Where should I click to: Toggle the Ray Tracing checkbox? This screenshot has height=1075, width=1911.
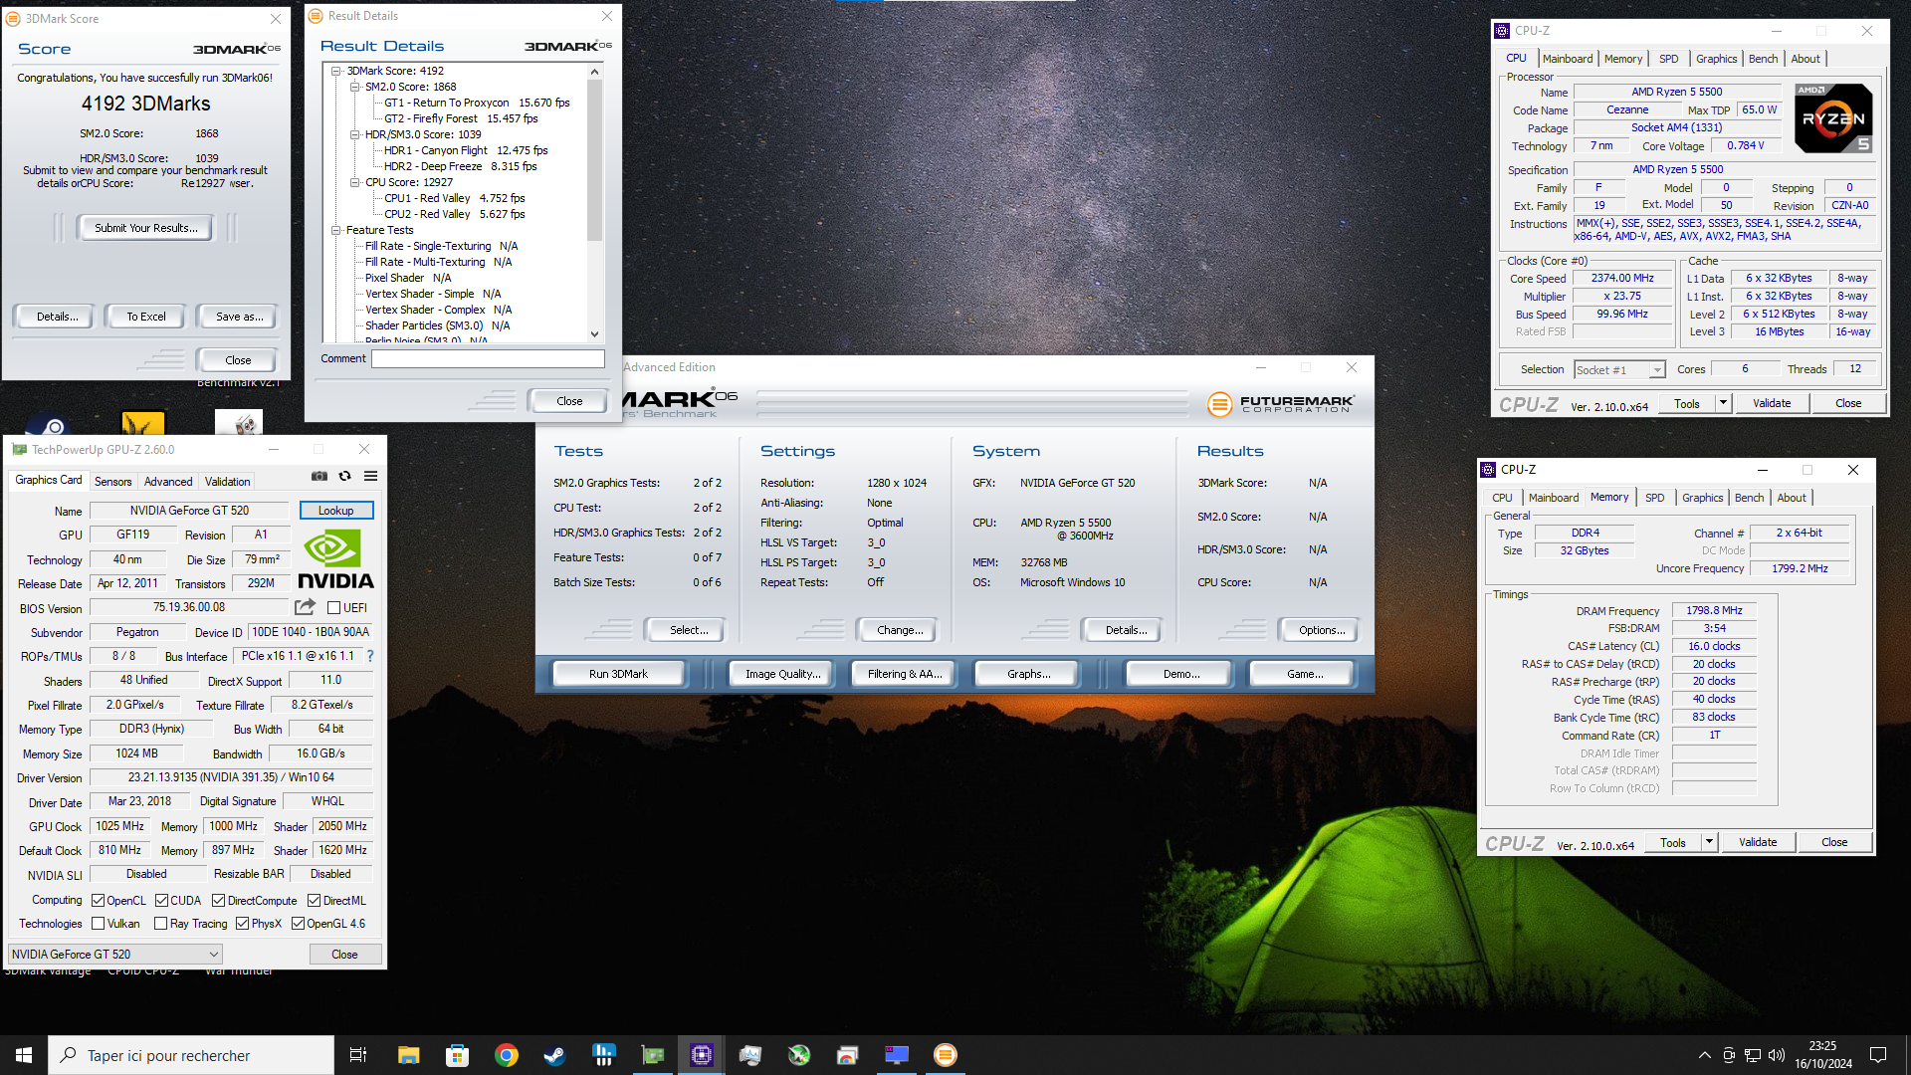tap(160, 924)
